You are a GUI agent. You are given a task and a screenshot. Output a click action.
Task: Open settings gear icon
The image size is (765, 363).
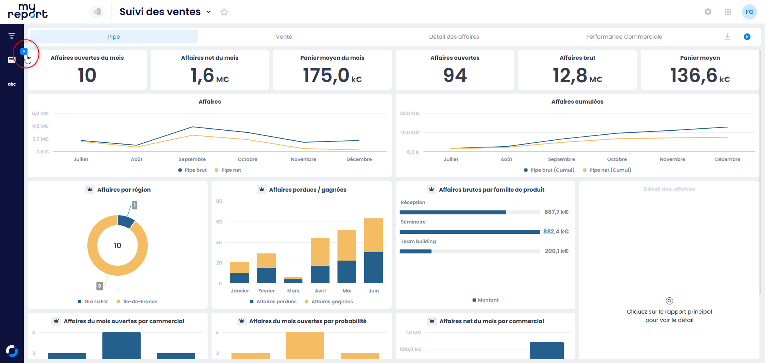point(708,12)
